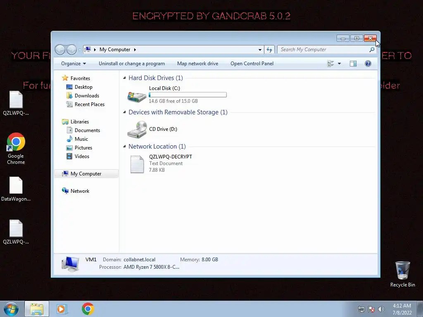The height and width of the screenshot is (317, 423).
Task: Click Action Center flag tray icon
Action: (x=371, y=309)
